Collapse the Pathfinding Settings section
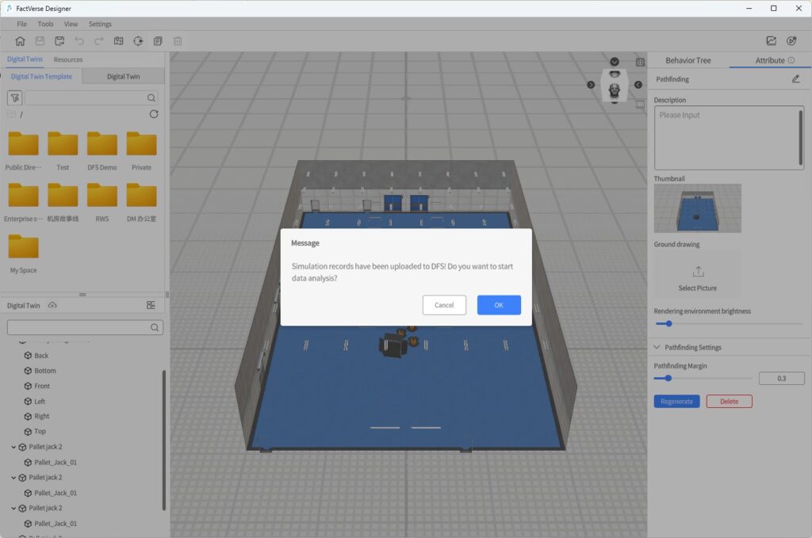 (x=657, y=347)
